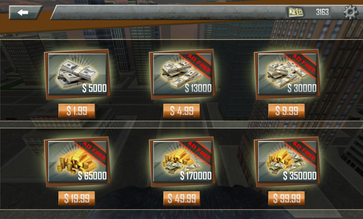The height and width of the screenshot is (219, 363).
Task: Tap the 3163 money balance counter
Action: point(322,12)
